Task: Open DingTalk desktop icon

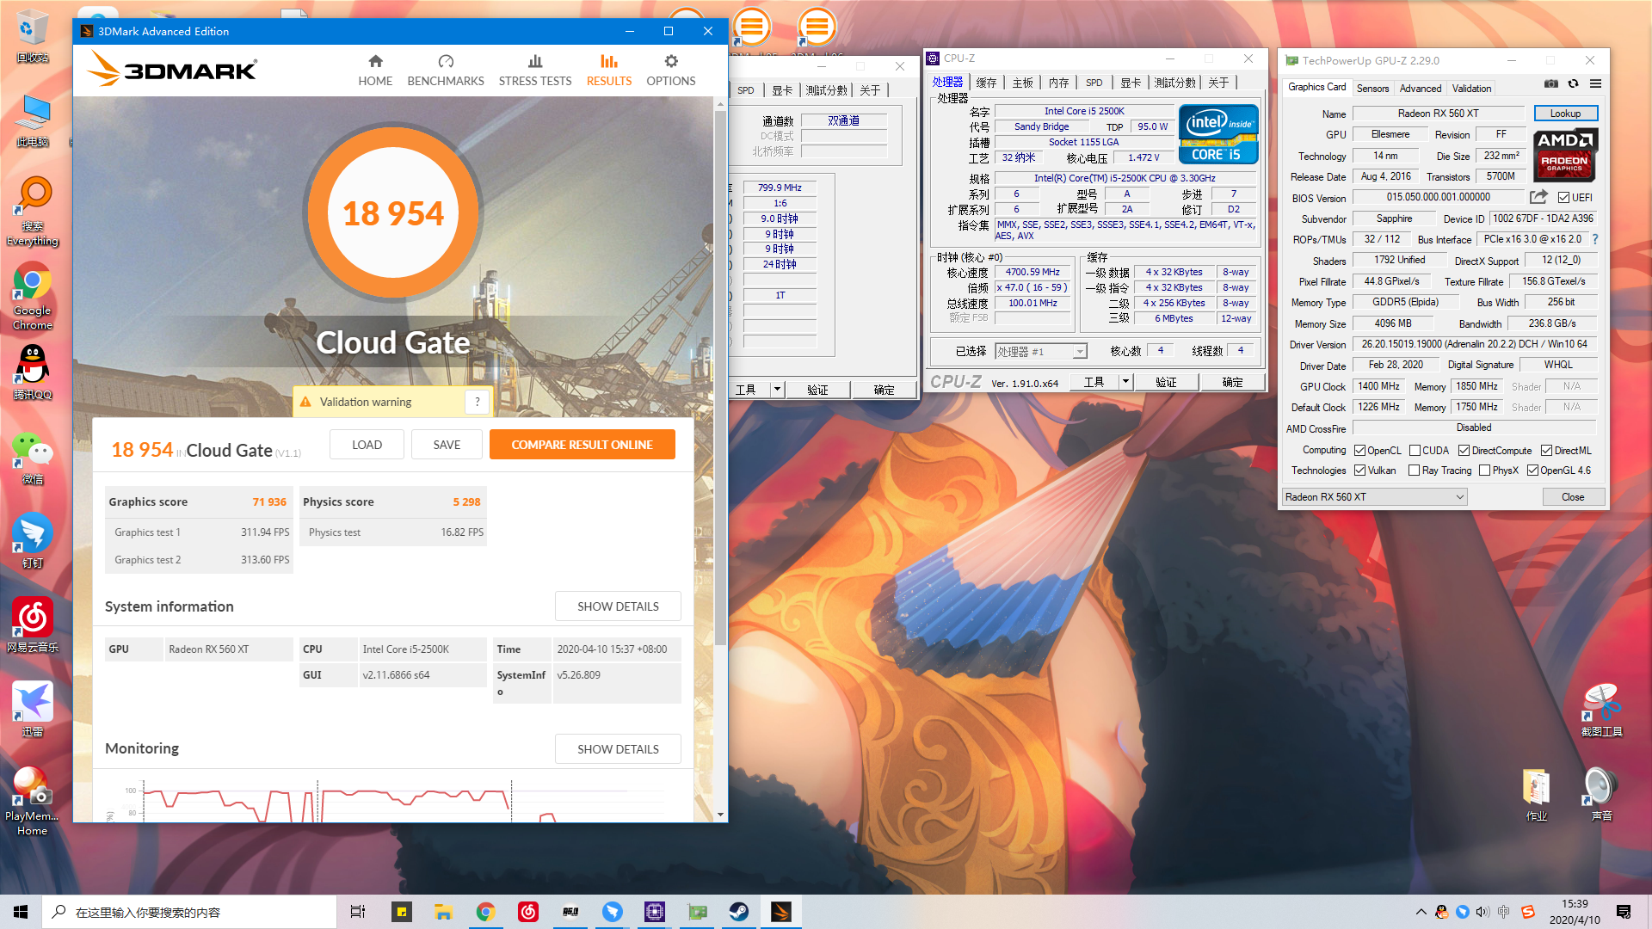Action: 32,541
